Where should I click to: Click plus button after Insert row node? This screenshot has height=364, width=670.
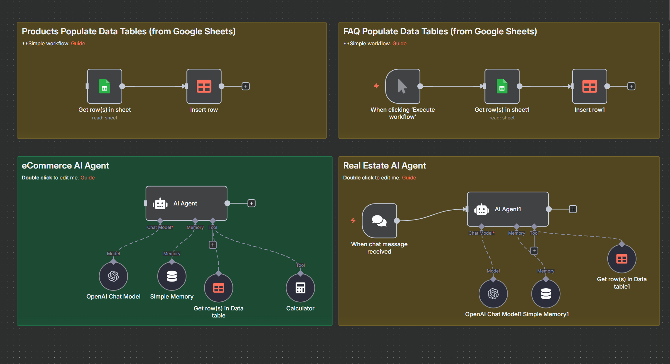point(246,86)
